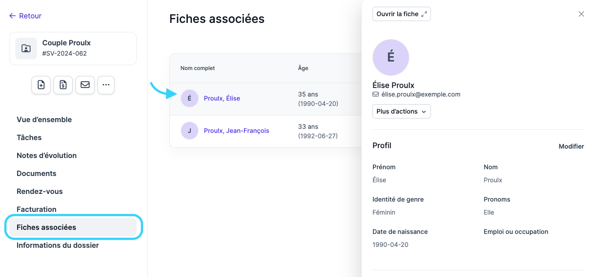
Task: Expand the Plus d'actions dropdown
Action: tap(402, 111)
